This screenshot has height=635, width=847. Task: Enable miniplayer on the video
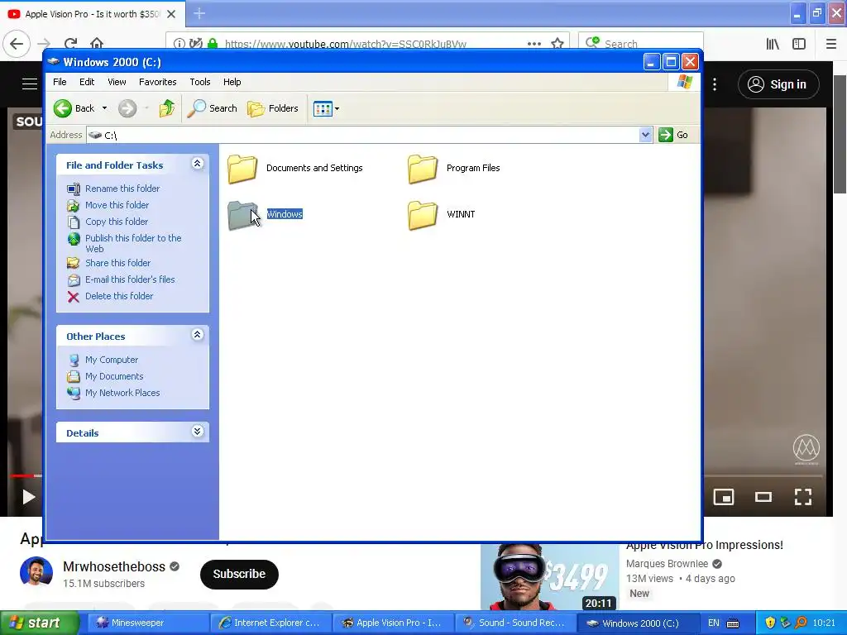coord(723,497)
